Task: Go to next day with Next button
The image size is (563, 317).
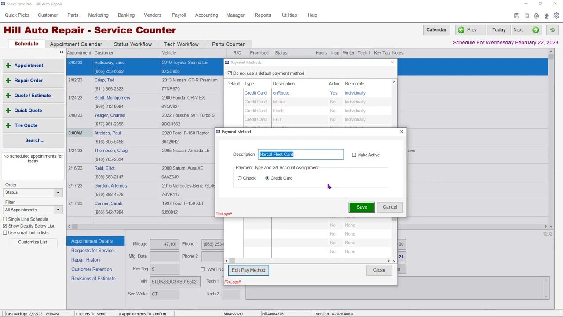Action: point(526,30)
